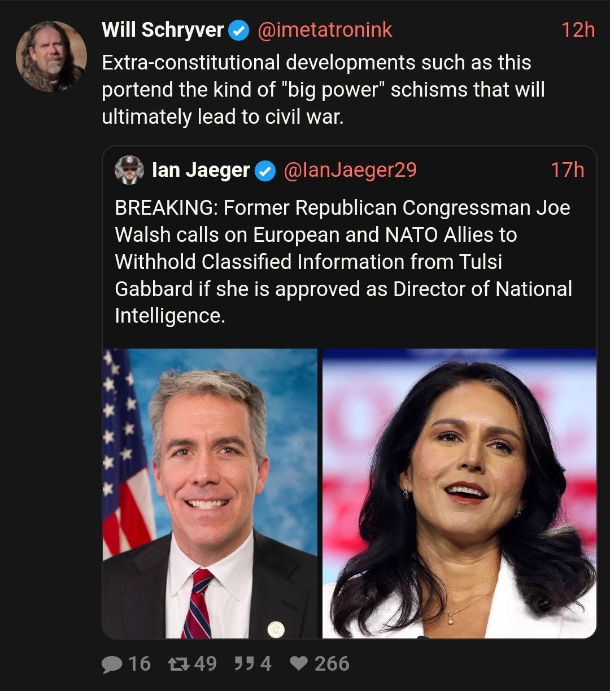Open the woman in white jacket photo
This screenshot has height=691, width=610.
[x=460, y=493]
